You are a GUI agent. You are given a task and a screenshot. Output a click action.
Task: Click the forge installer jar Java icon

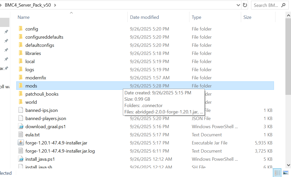pos(21,143)
